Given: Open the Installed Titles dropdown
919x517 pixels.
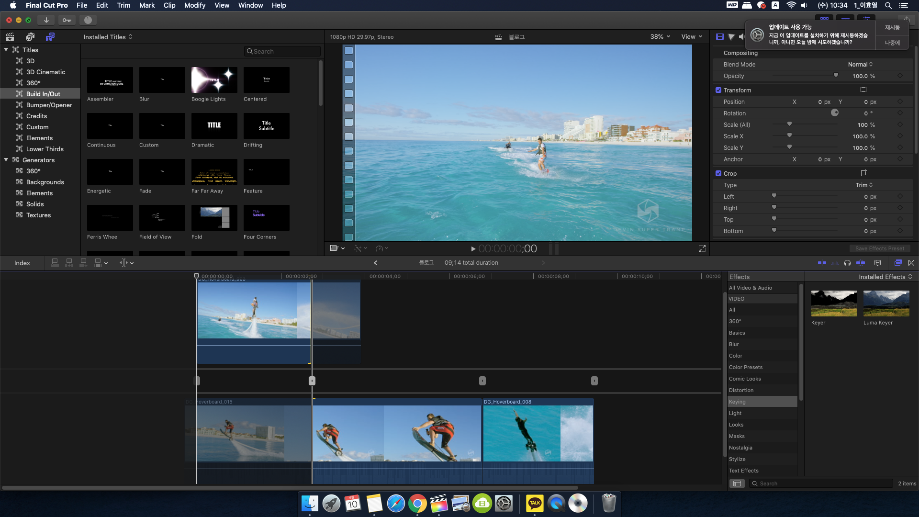Looking at the screenshot, I should tap(108, 37).
